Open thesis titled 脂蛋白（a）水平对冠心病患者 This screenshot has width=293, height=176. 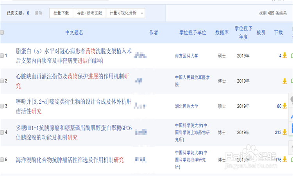click(x=74, y=56)
